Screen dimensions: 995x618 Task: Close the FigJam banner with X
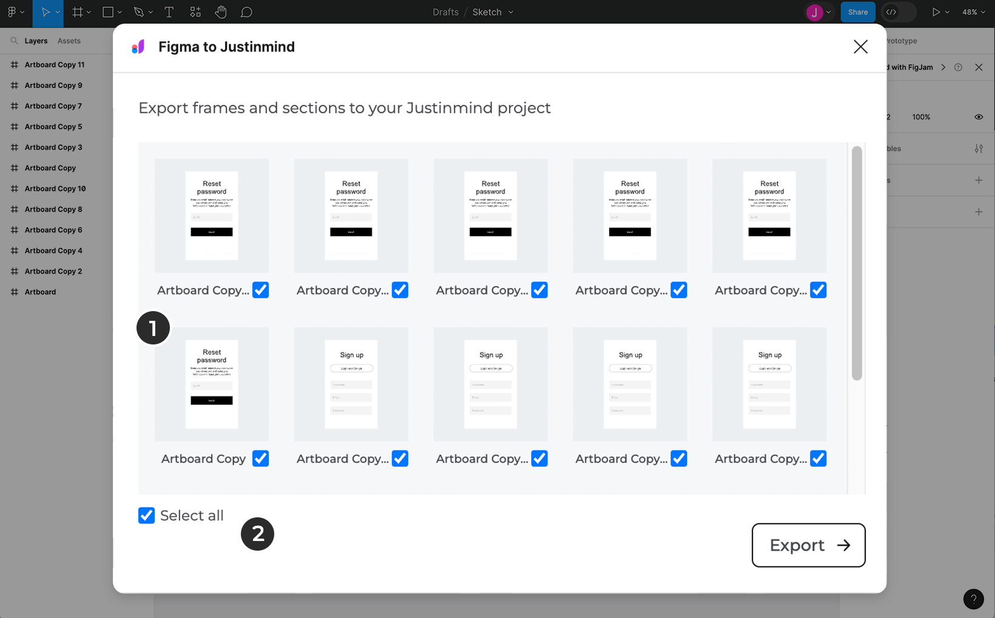click(x=979, y=67)
